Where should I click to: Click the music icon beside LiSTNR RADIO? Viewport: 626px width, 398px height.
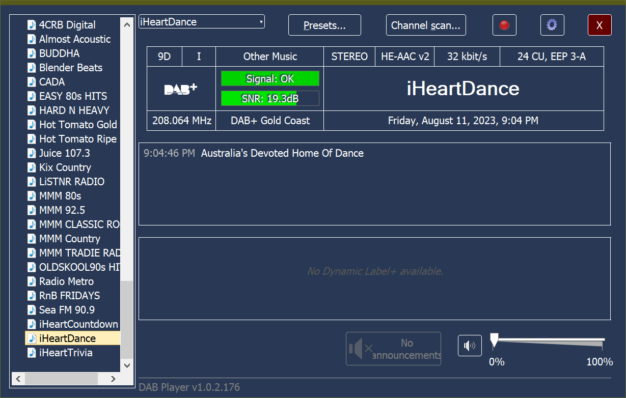click(32, 181)
